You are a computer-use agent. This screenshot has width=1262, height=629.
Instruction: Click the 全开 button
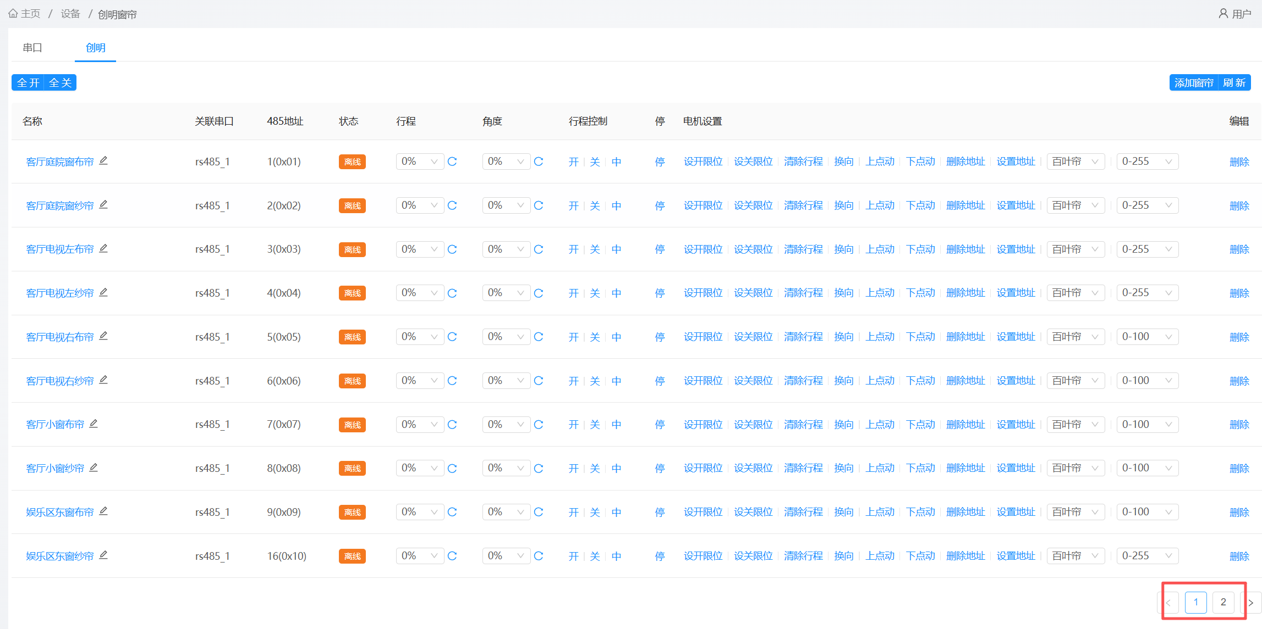(x=28, y=82)
